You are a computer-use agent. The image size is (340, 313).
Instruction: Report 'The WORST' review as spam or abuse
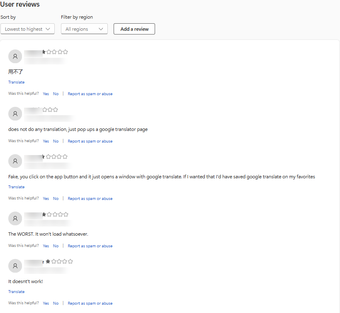(x=90, y=246)
